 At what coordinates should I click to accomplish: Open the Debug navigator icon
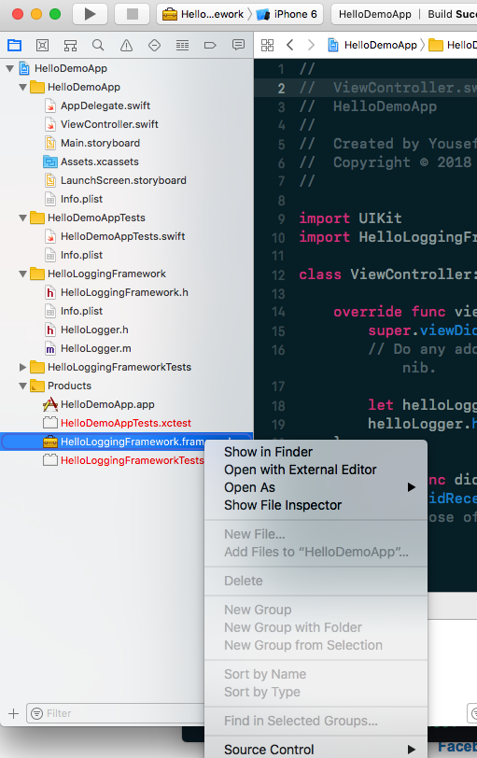click(182, 46)
